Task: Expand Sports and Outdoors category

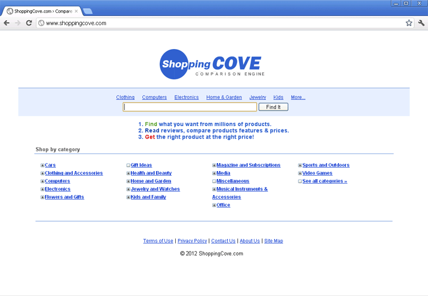Action: tap(300, 165)
